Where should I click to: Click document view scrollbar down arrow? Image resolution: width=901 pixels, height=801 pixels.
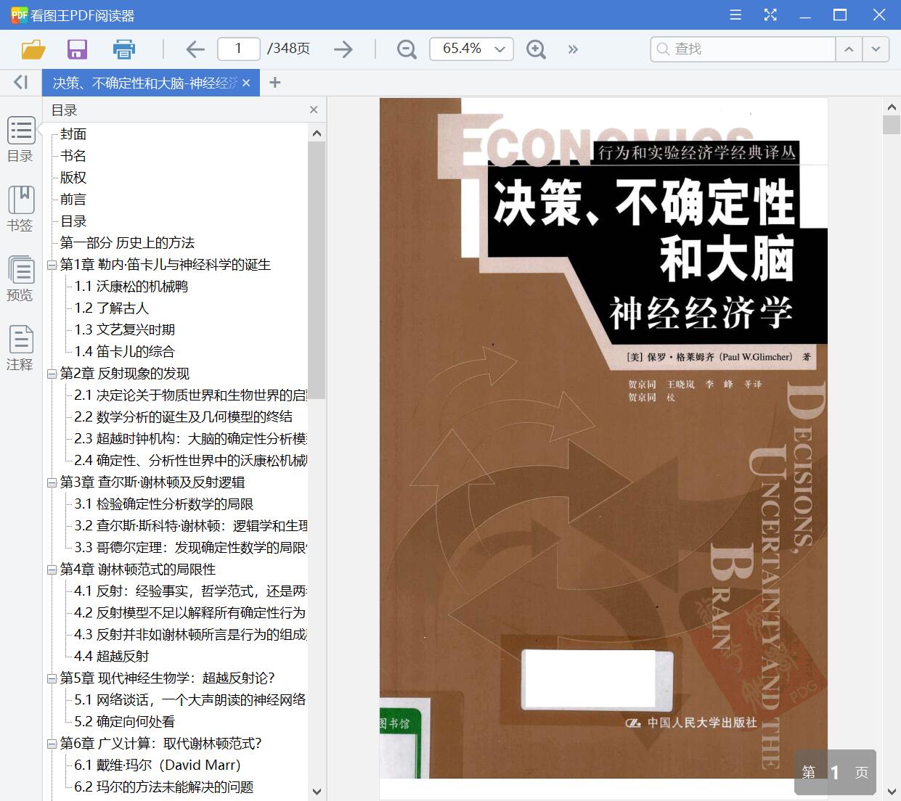892,790
